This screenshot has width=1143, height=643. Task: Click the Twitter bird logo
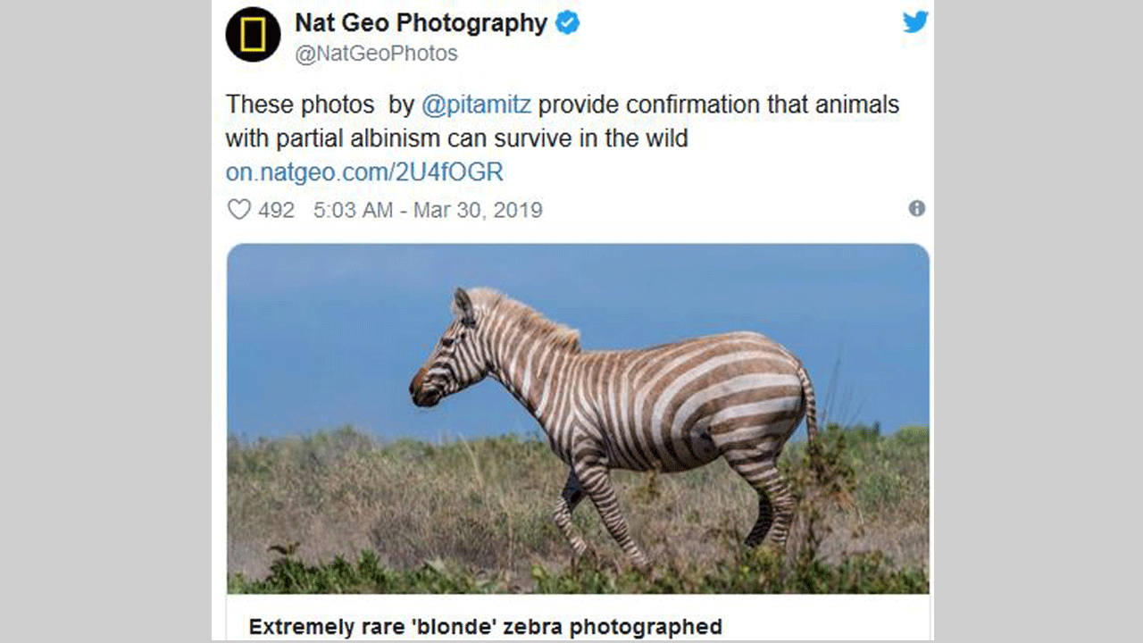pos(915,22)
